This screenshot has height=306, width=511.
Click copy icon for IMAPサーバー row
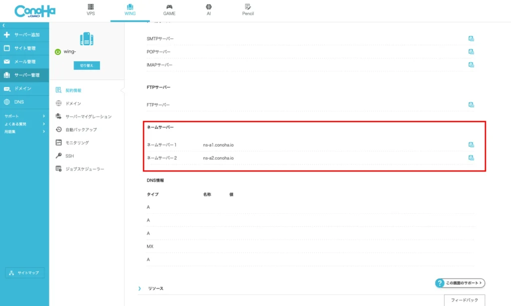click(471, 65)
